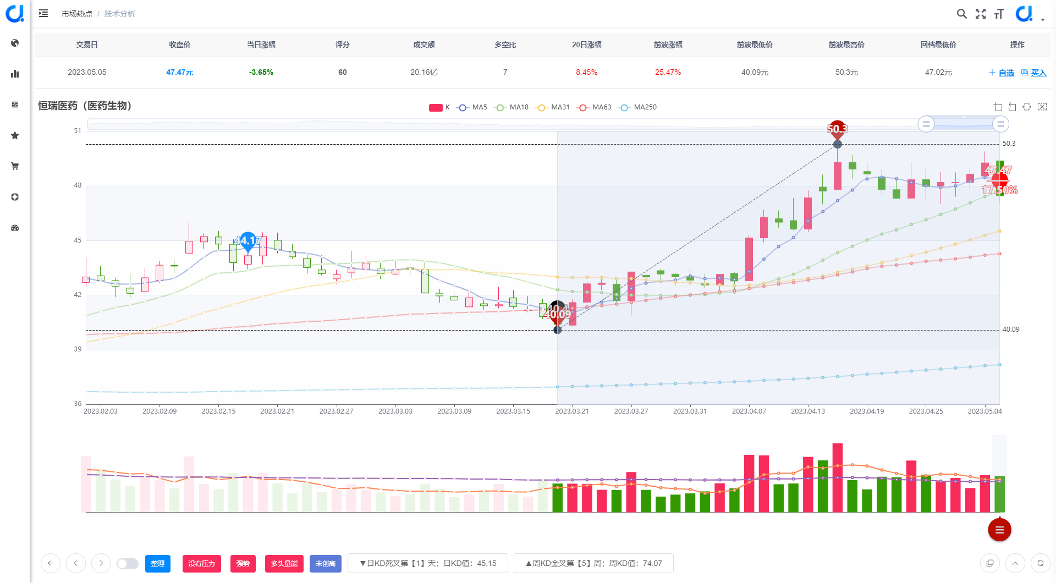This screenshot has width=1056, height=583.
Task: Click the red floating menu button
Action: [x=999, y=530]
